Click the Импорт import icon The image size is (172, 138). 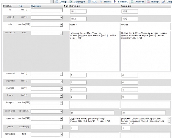148,2
